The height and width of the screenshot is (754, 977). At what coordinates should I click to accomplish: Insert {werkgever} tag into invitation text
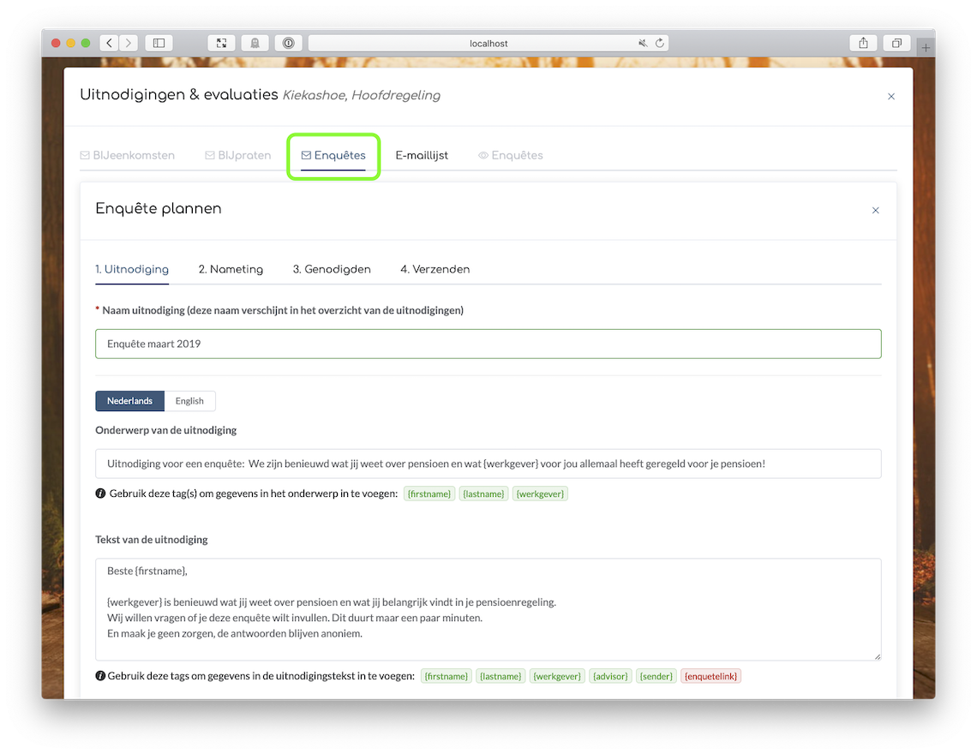coord(557,676)
